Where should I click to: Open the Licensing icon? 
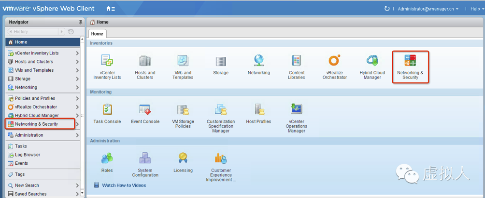point(183,158)
